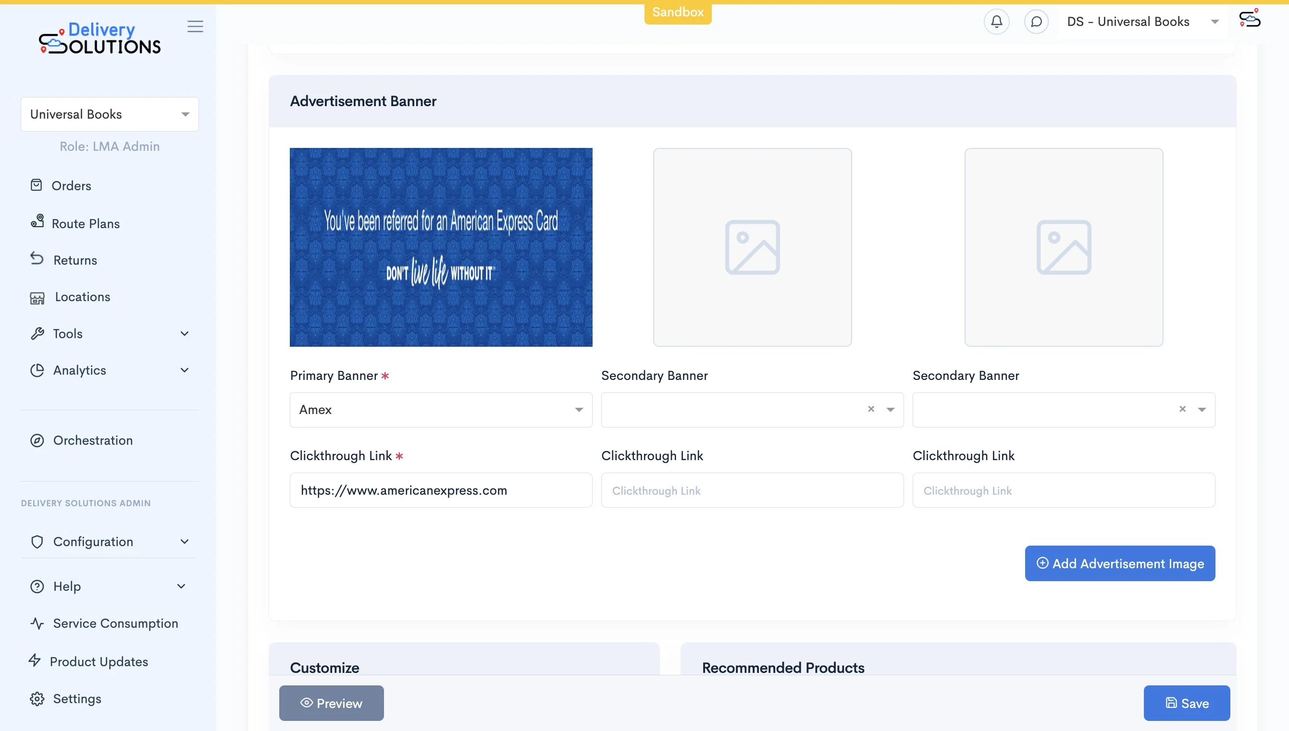Edit the primary Clickthrough Link field
This screenshot has width=1289, height=731.
click(441, 490)
